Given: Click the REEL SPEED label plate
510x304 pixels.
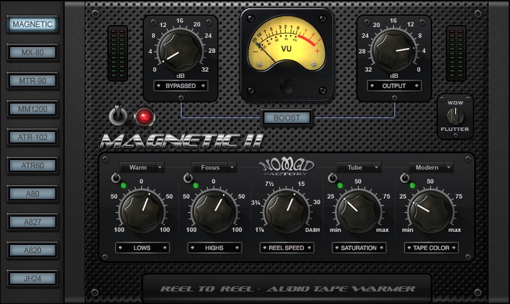Looking at the screenshot, I should tap(286, 247).
